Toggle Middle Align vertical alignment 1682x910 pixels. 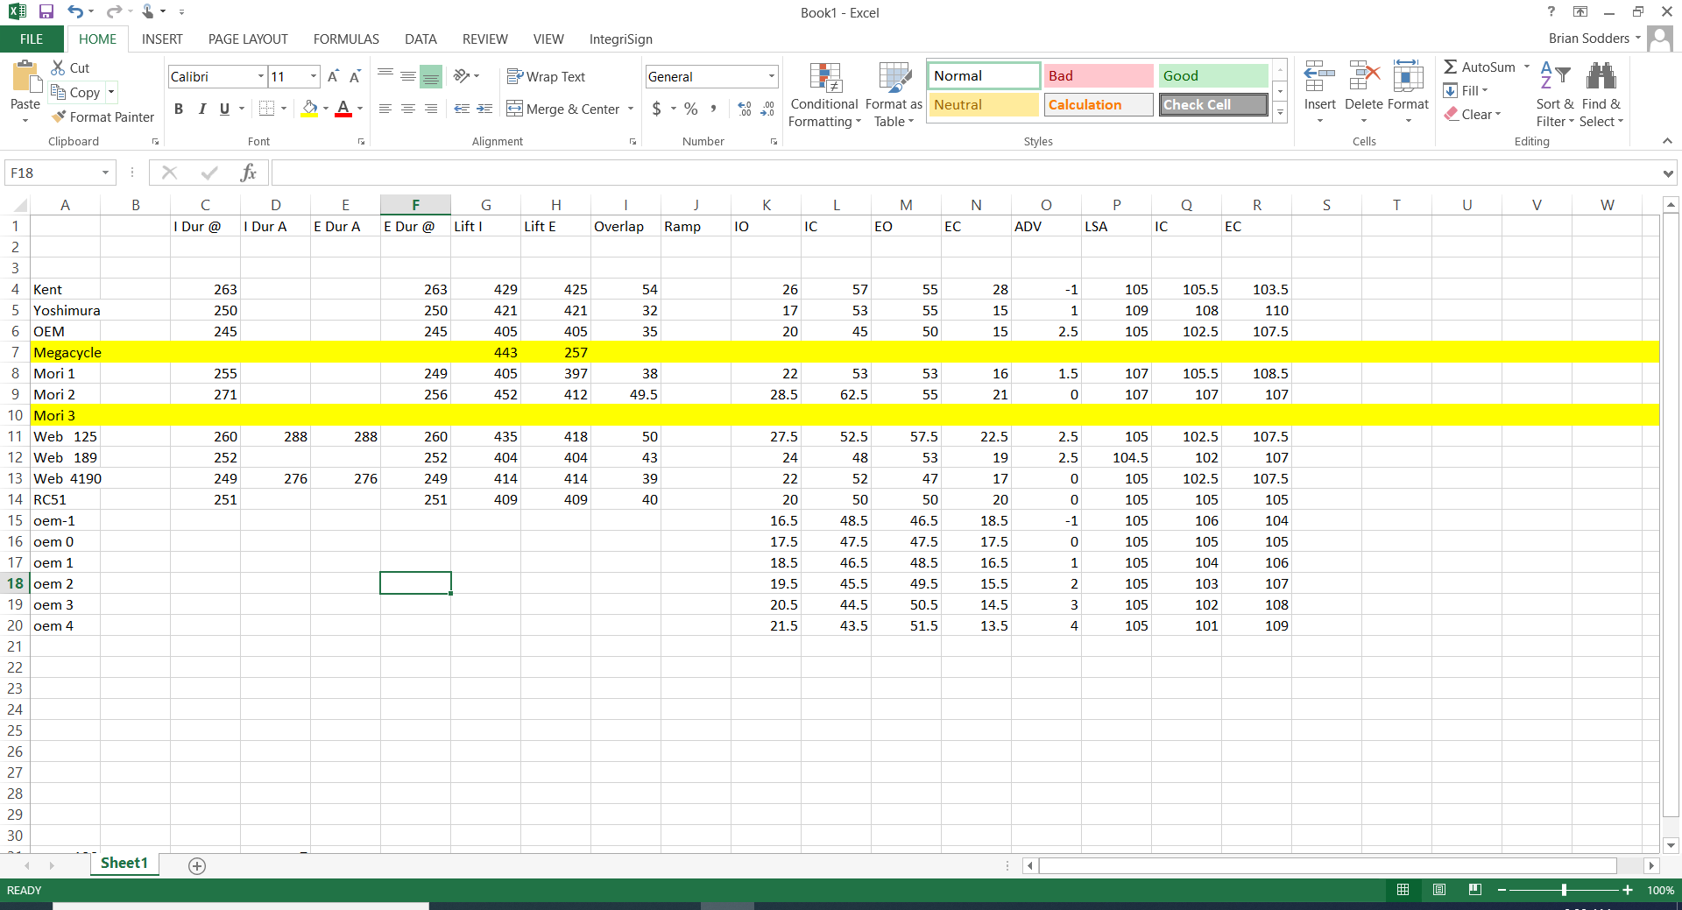408,76
